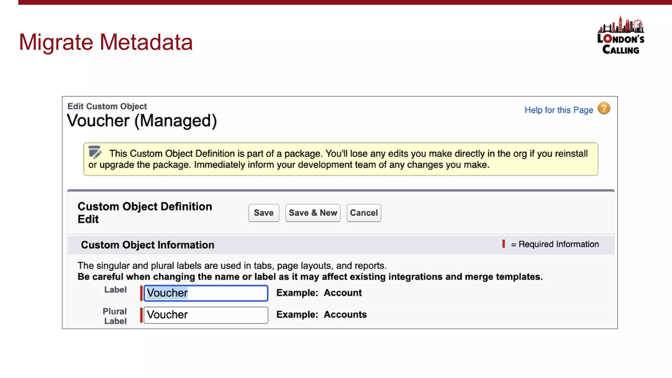
Task: Click the Required Information legend text
Action: coord(555,244)
